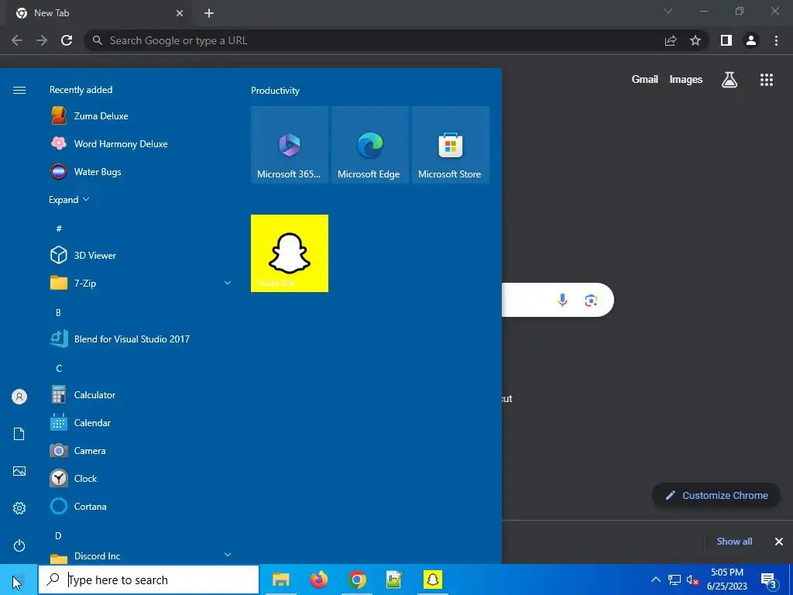Image resolution: width=793 pixels, height=595 pixels.
Task: Open user account icon in Start sidebar
Action: 19,397
